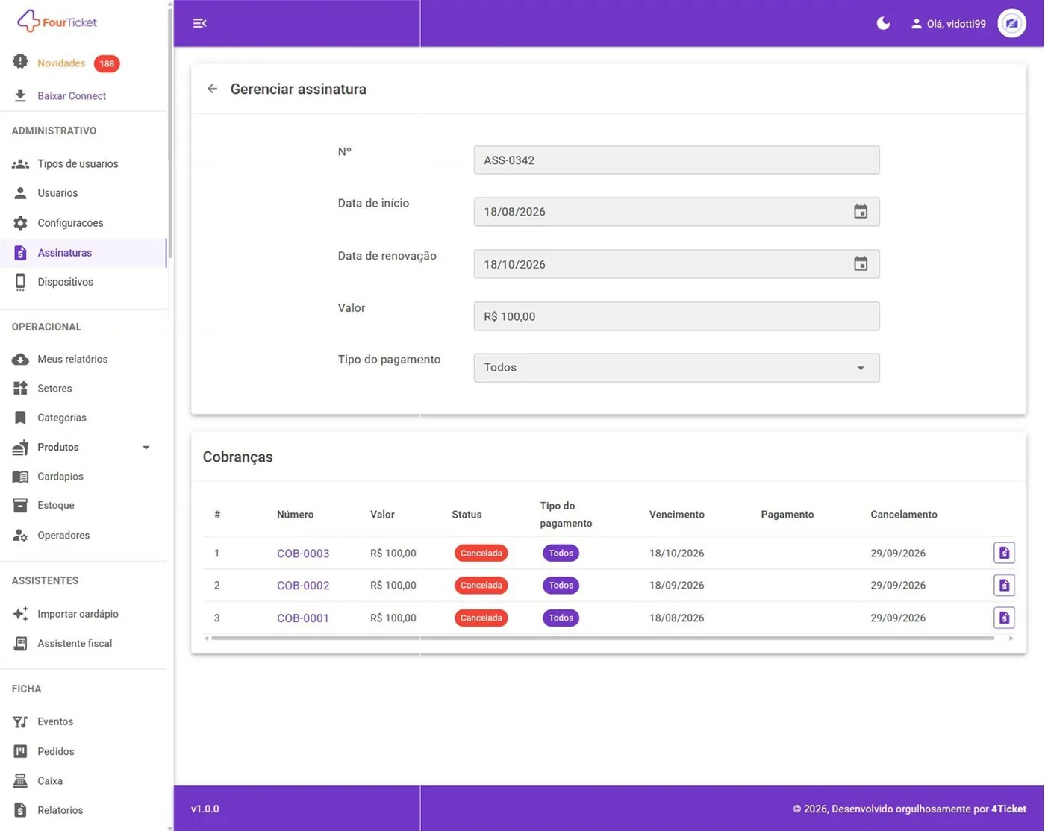The width and height of the screenshot is (1045, 831).
Task: Collapse the sidebar with the menu toggle icon
Action: tap(199, 23)
